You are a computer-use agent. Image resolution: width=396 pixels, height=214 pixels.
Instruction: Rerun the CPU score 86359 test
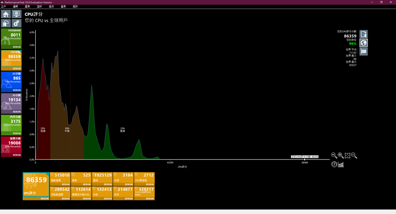[16, 69]
